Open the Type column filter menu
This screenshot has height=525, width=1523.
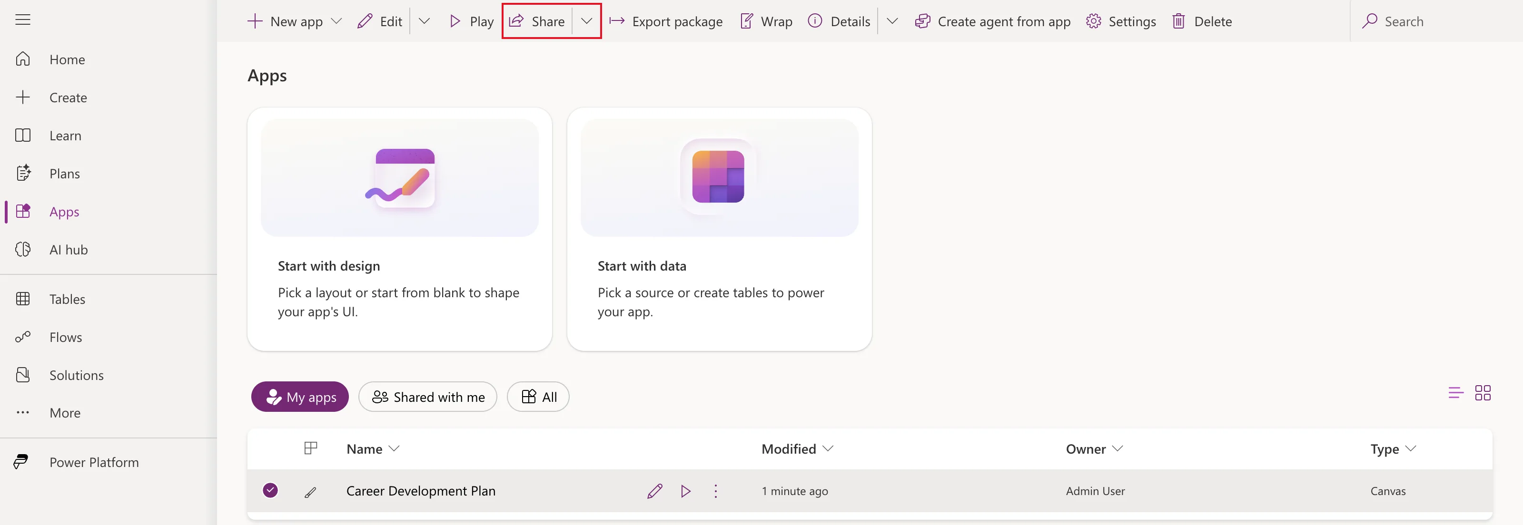tap(1393, 449)
